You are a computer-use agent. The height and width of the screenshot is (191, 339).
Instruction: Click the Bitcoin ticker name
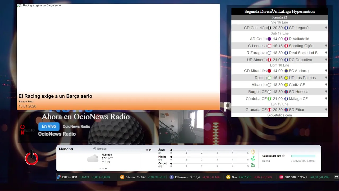tap(130, 177)
